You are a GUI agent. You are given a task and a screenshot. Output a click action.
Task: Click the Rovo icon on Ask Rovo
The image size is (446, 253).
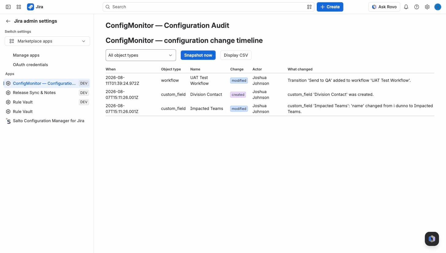(x=374, y=7)
